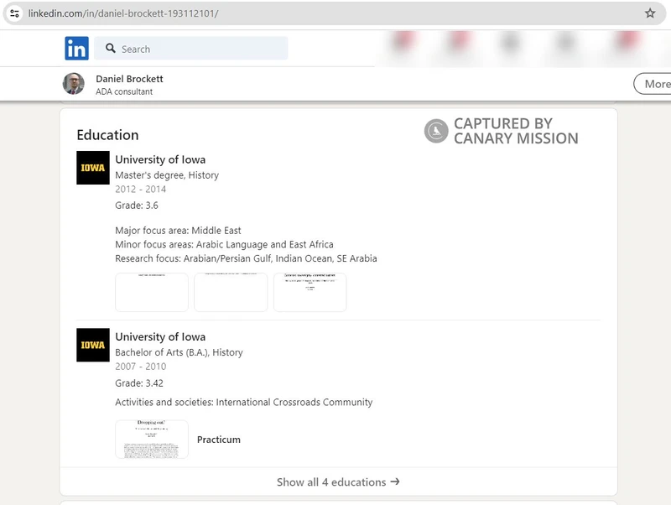This screenshot has width=671, height=505.
Task: Open University of Iowa logo for Bachelor's
Action: 93,345
